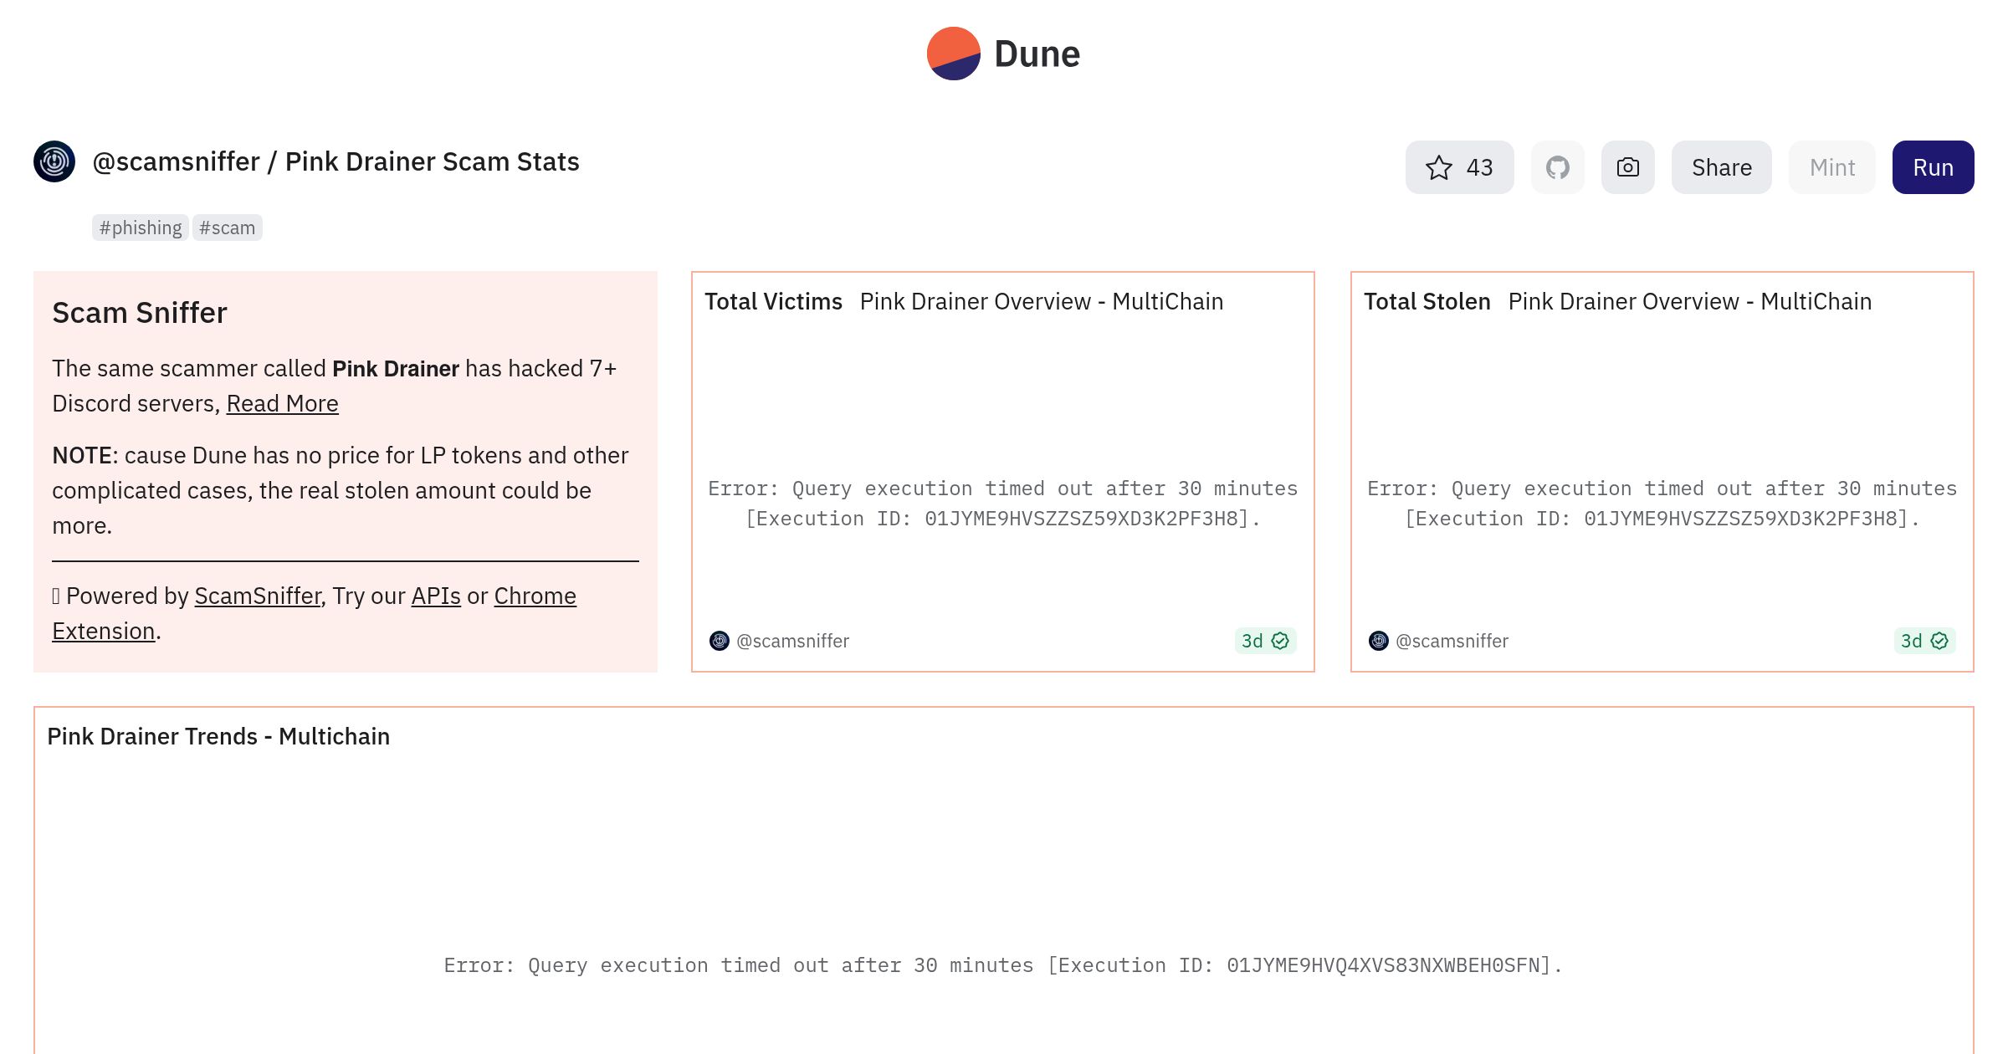Click the 3d freshness badge in Total Victims

pos(1265,641)
